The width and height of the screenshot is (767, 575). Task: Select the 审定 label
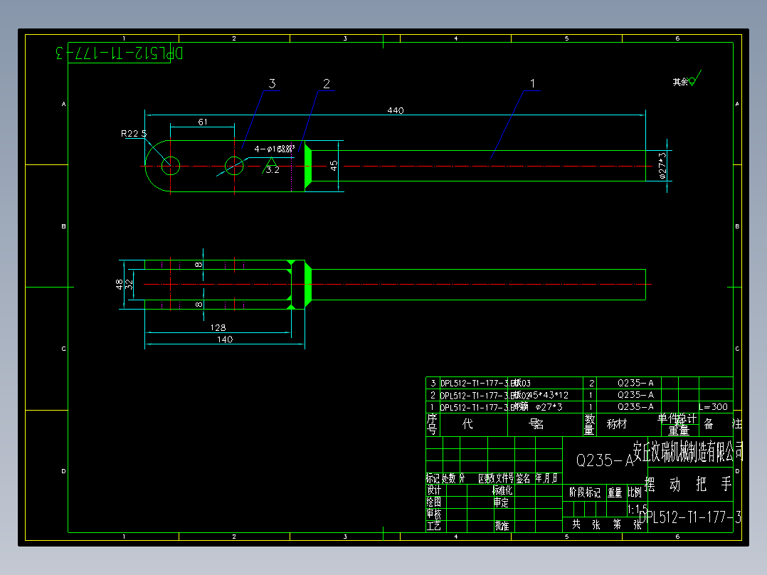click(501, 502)
